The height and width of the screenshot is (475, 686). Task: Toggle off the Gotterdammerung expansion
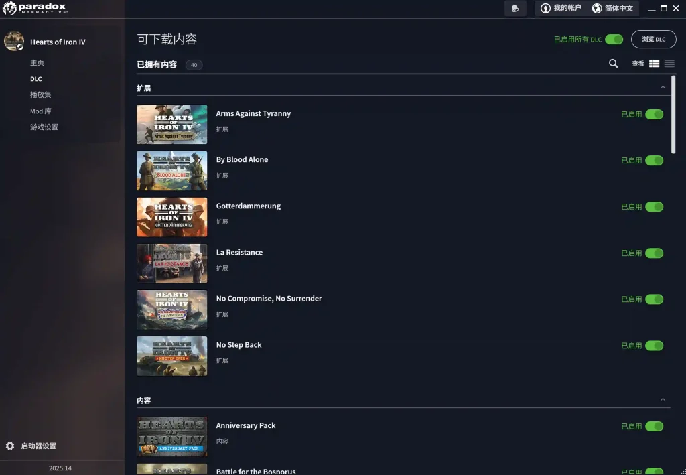point(654,207)
